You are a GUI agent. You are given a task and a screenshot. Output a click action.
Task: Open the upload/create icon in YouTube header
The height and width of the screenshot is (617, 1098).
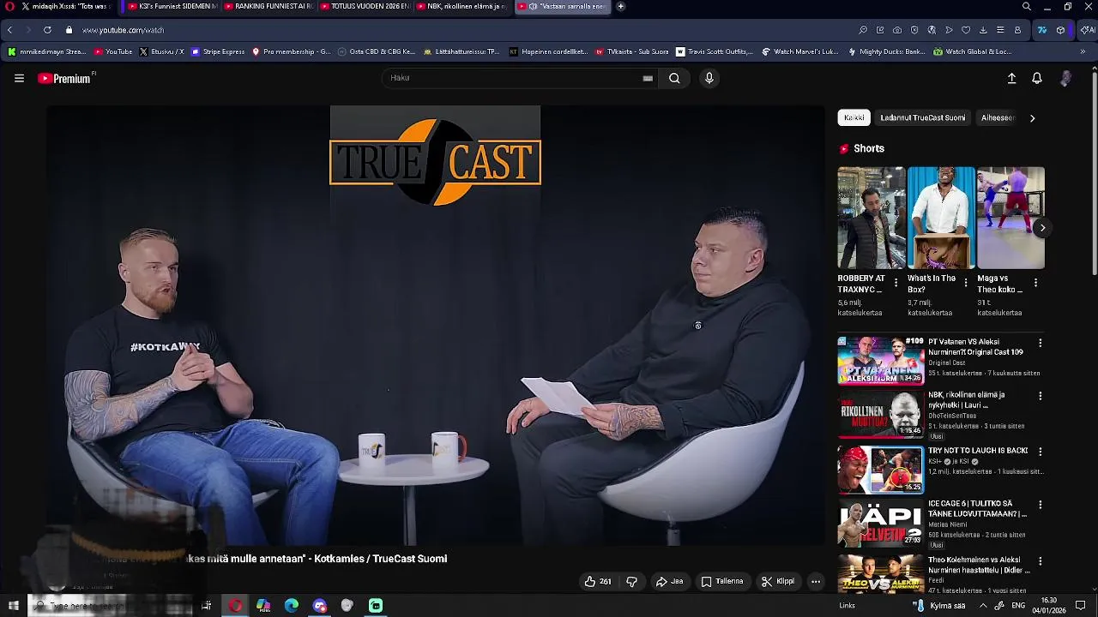1011,78
